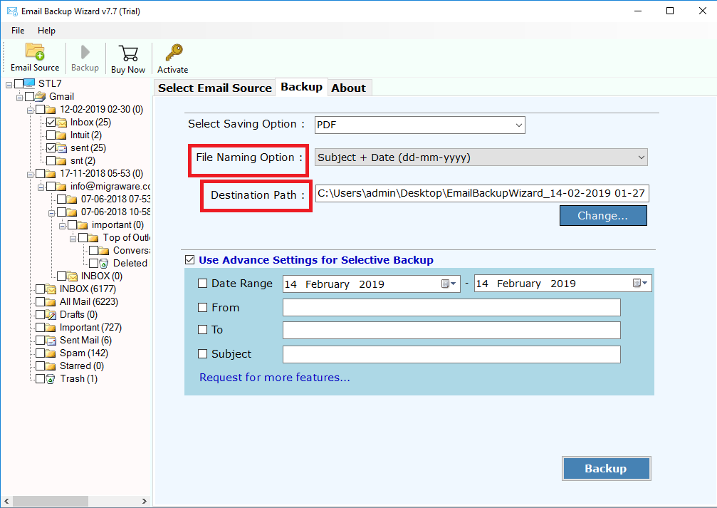Click the Change... destination button

[x=603, y=216]
